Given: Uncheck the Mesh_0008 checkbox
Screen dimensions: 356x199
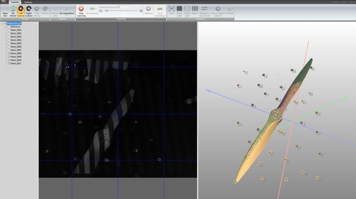Looking at the screenshot, I should pos(8,53).
